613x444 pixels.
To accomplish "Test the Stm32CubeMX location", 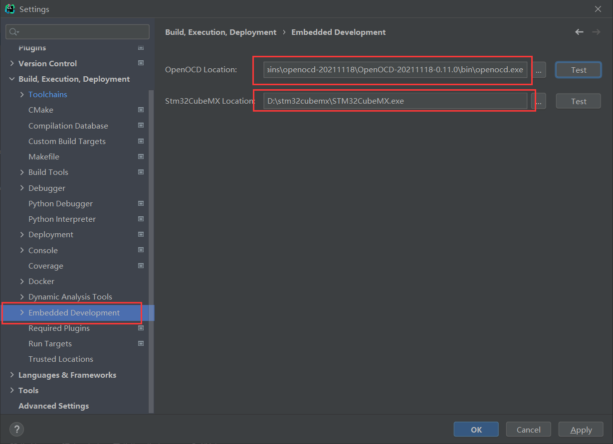I will (x=579, y=101).
